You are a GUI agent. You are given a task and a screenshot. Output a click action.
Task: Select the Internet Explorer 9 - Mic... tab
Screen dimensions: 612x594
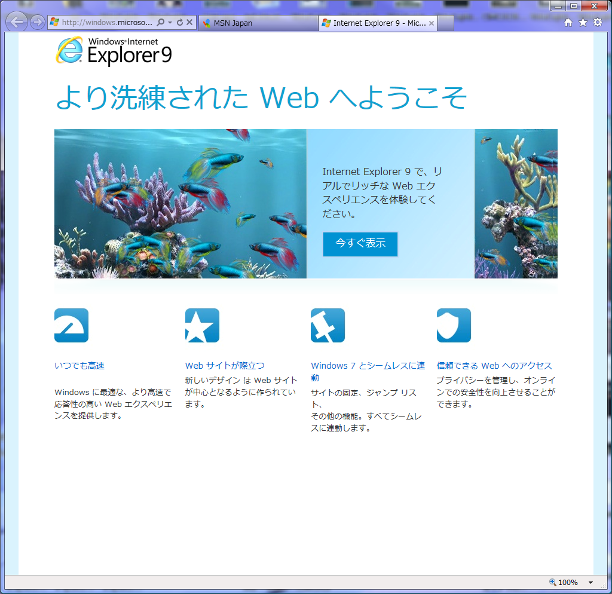(378, 23)
